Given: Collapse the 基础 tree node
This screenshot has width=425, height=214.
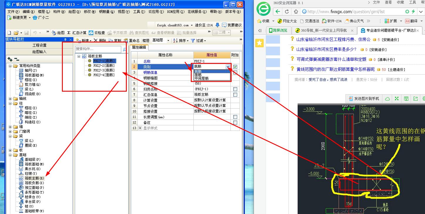Looking at the screenshot, I should click(x=10, y=155).
